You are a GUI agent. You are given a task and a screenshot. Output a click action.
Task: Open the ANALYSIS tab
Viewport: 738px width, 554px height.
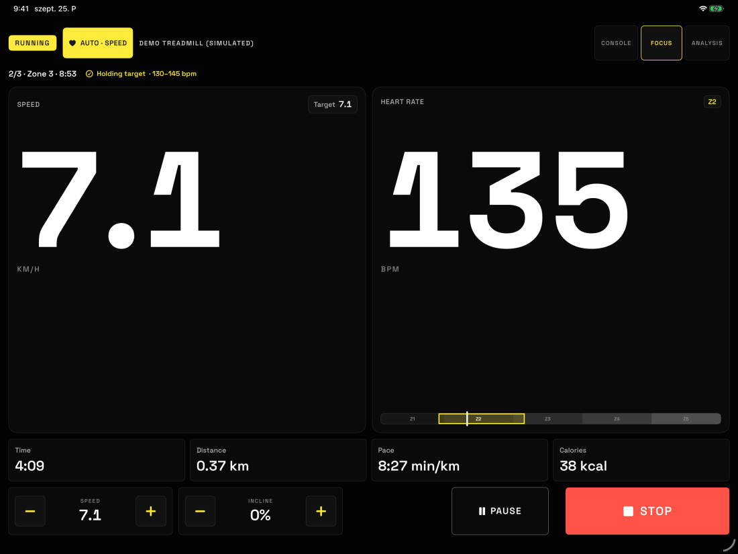pos(707,43)
